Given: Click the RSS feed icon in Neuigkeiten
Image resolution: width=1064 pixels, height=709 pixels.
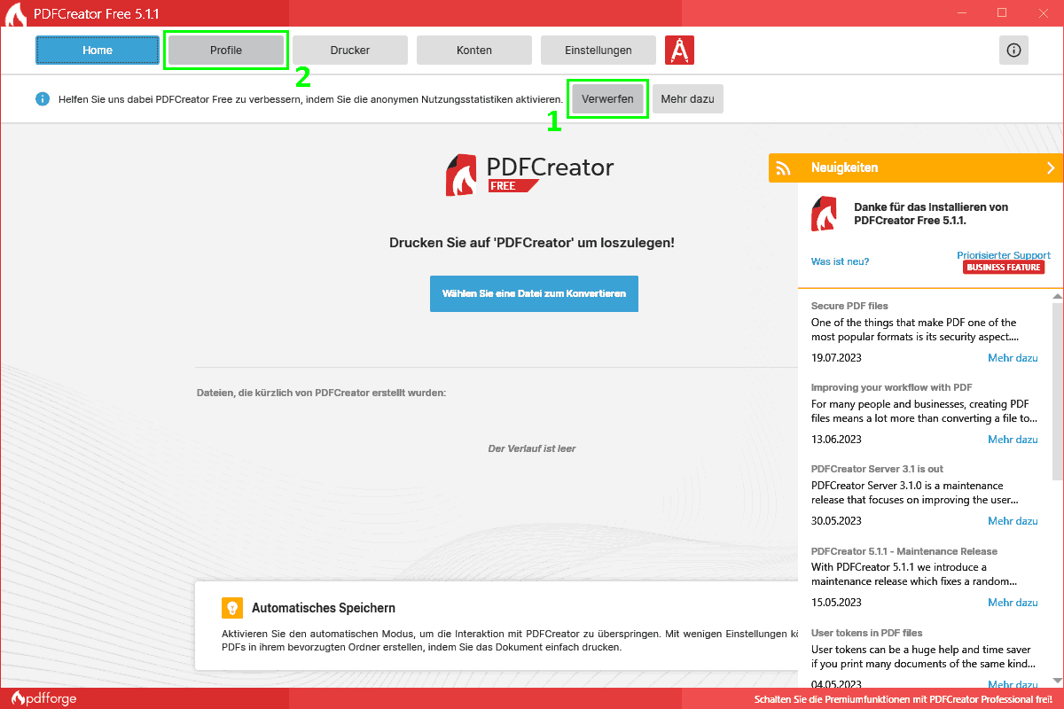Looking at the screenshot, I should [783, 168].
